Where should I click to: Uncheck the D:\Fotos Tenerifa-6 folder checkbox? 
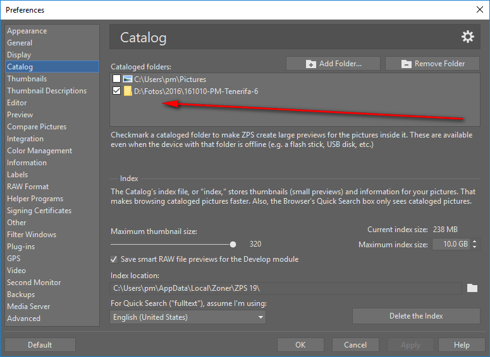click(116, 91)
